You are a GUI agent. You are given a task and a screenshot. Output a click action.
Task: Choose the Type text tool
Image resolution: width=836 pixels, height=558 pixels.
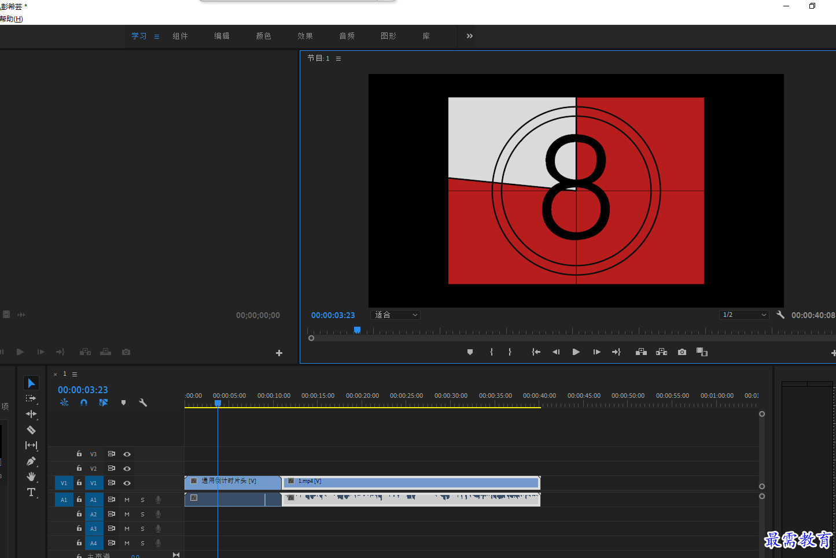tap(31, 492)
